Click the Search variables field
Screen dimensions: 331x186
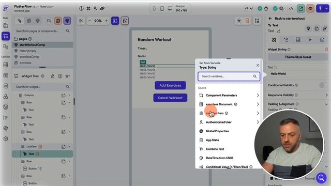[229, 76]
